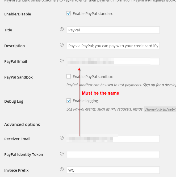Disable the Enable logging checkbox
The height and width of the screenshot is (177, 176).
[69, 101]
